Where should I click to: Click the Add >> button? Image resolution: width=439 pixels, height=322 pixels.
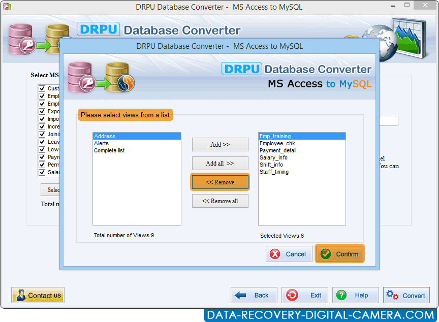point(220,144)
